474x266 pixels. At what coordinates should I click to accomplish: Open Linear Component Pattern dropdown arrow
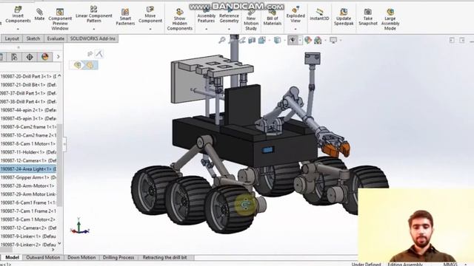(94, 29)
